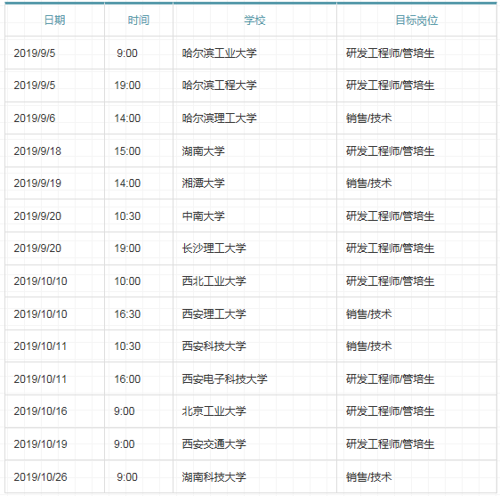The height and width of the screenshot is (496, 500).
Task: Click the 目标岗位 column header
Action: pos(416,20)
